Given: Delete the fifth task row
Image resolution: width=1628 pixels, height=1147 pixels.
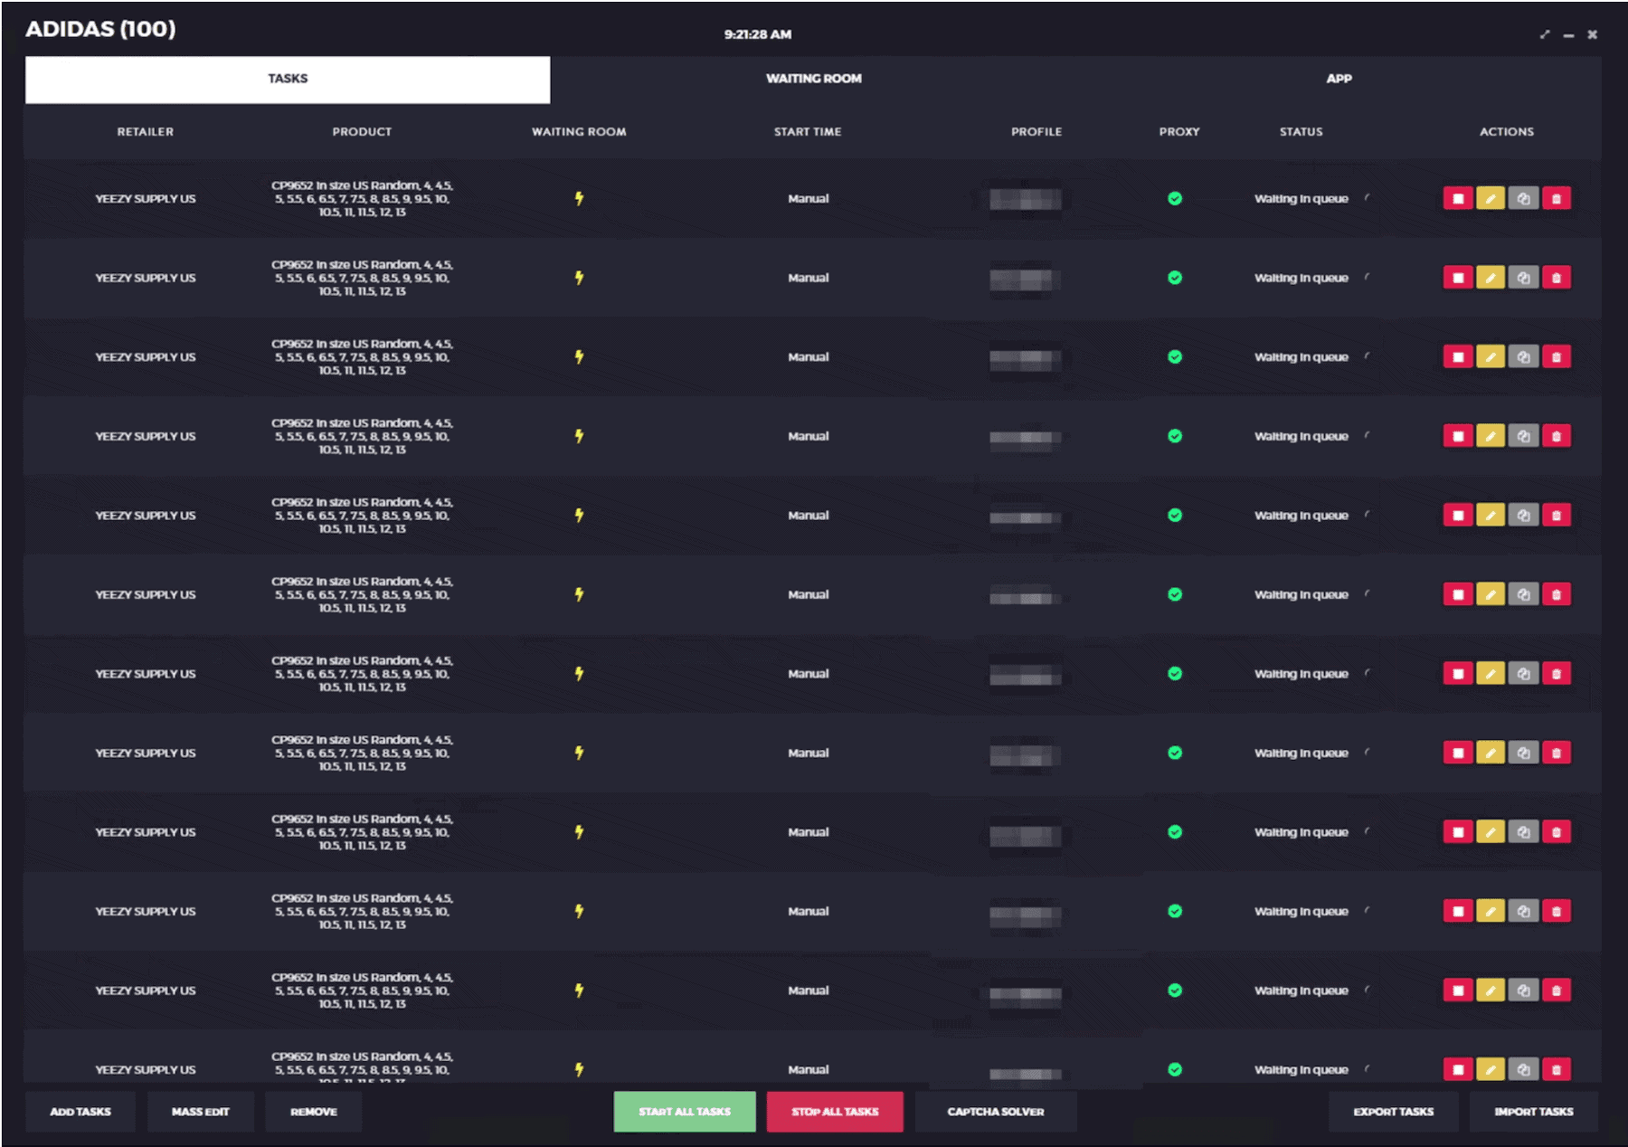Looking at the screenshot, I should pos(1556,515).
